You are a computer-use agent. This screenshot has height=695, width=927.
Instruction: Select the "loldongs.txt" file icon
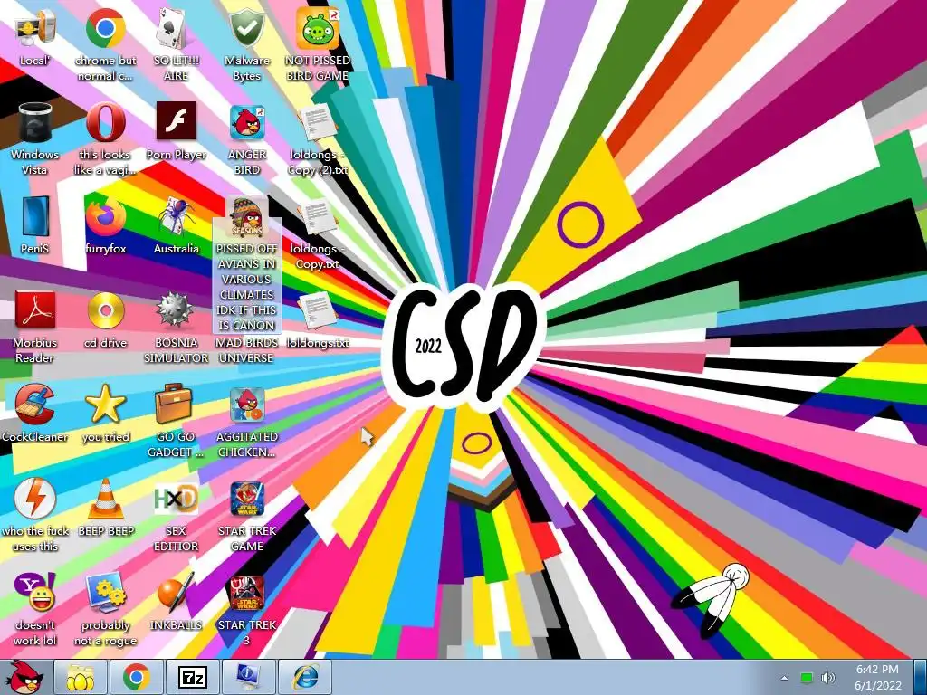(x=318, y=311)
